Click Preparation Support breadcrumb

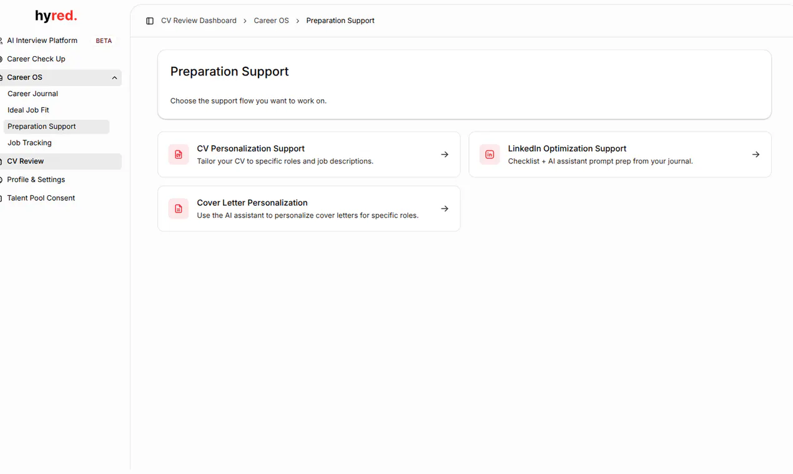(340, 21)
